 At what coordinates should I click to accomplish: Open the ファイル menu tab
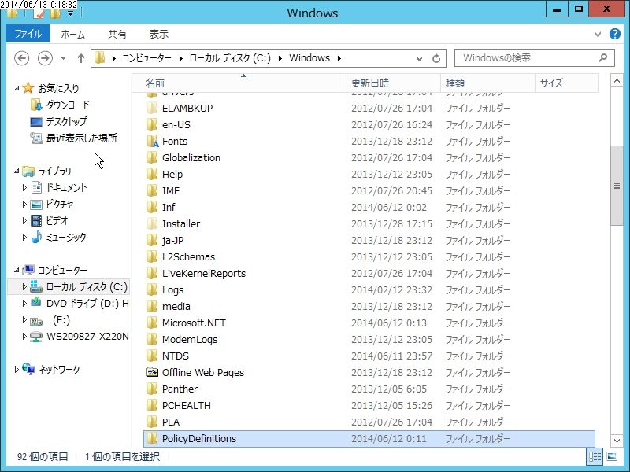click(x=28, y=34)
